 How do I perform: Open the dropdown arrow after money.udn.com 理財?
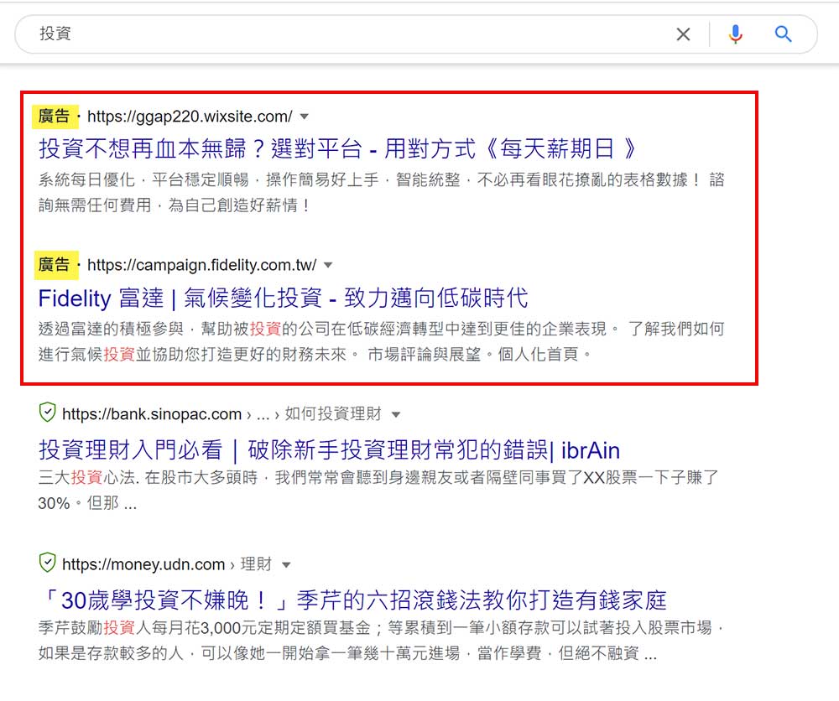(x=286, y=564)
